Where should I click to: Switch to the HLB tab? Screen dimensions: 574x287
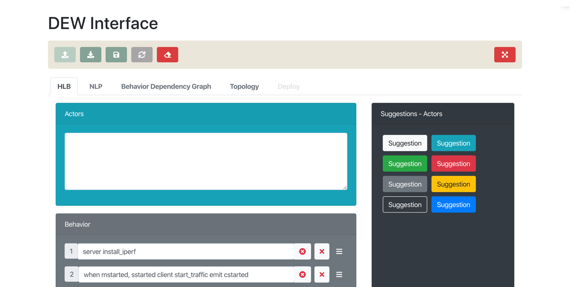(x=64, y=87)
